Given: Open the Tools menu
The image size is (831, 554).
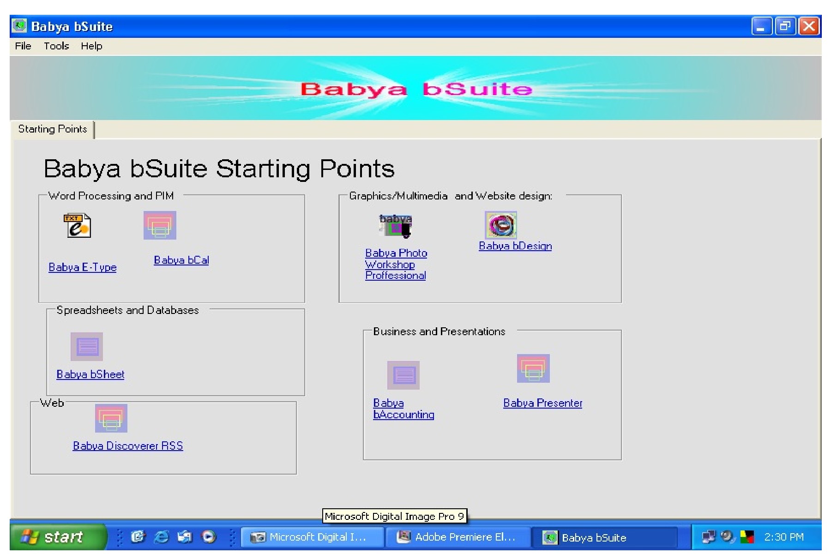Looking at the screenshot, I should tap(56, 46).
